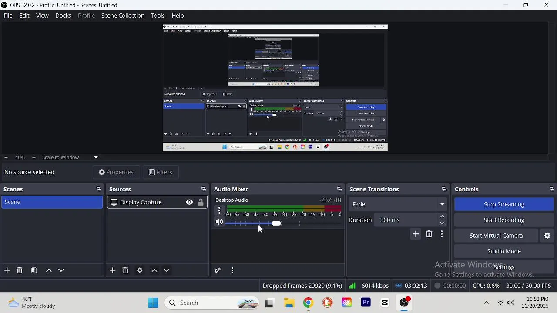Add a new source with plus icon
557x313 pixels.
click(x=113, y=270)
